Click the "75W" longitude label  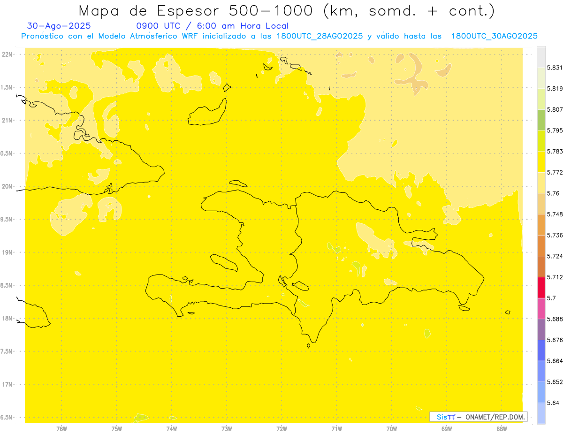click(116, 429)
